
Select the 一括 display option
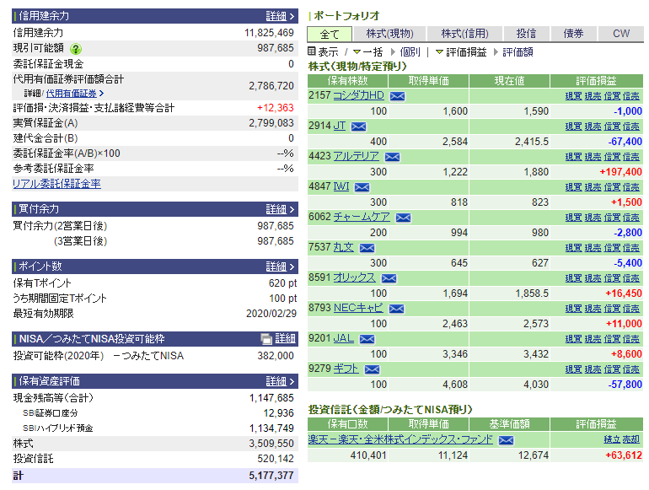(x=367, y=52)
